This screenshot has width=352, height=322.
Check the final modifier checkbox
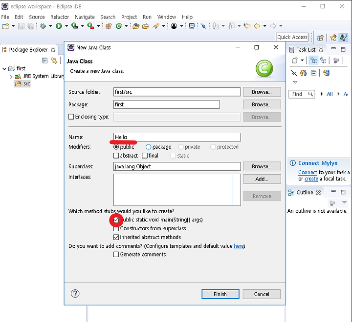[x=145, y=156]
